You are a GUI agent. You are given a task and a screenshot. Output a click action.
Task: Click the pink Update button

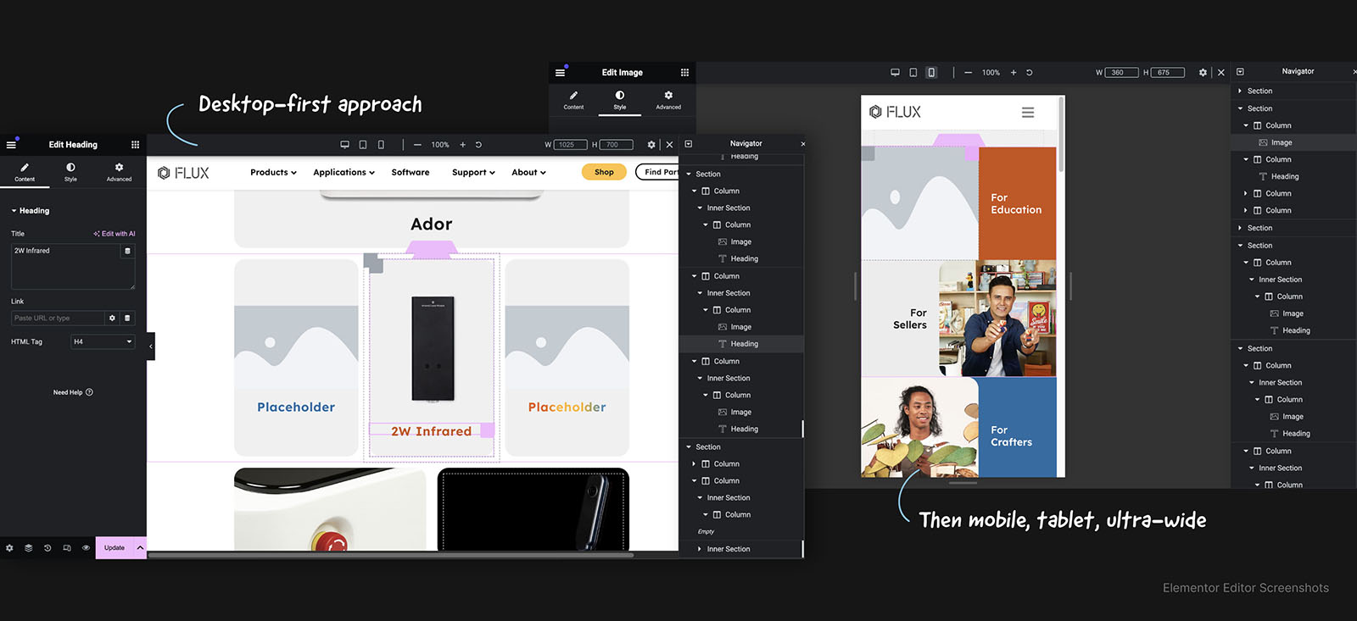point(114,548)
